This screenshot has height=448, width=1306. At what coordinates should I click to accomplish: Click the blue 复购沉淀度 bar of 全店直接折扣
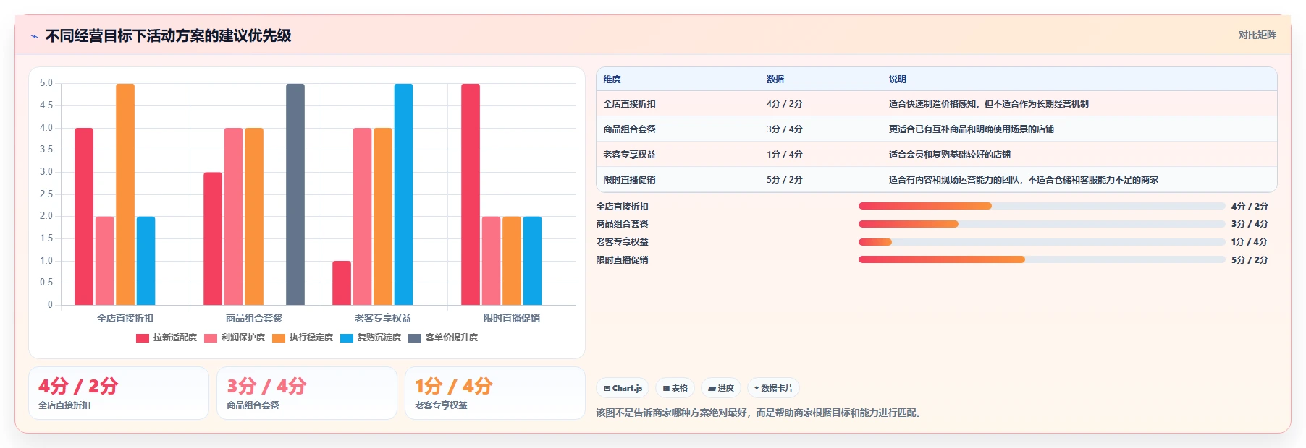pos(146,261)
